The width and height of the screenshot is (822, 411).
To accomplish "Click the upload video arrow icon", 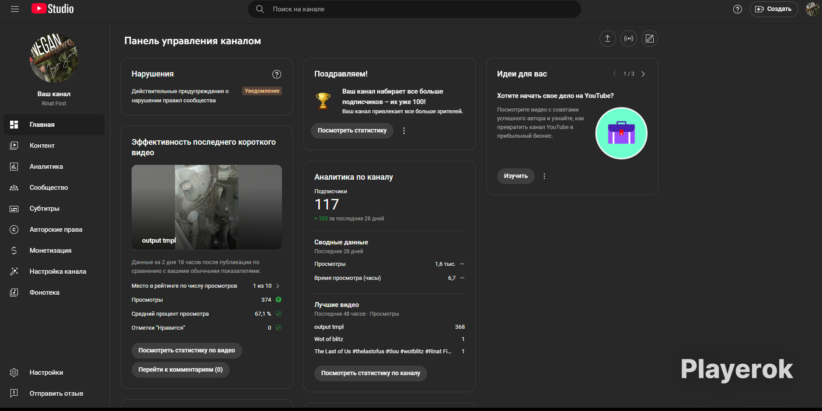I will [x=607, y=38].
